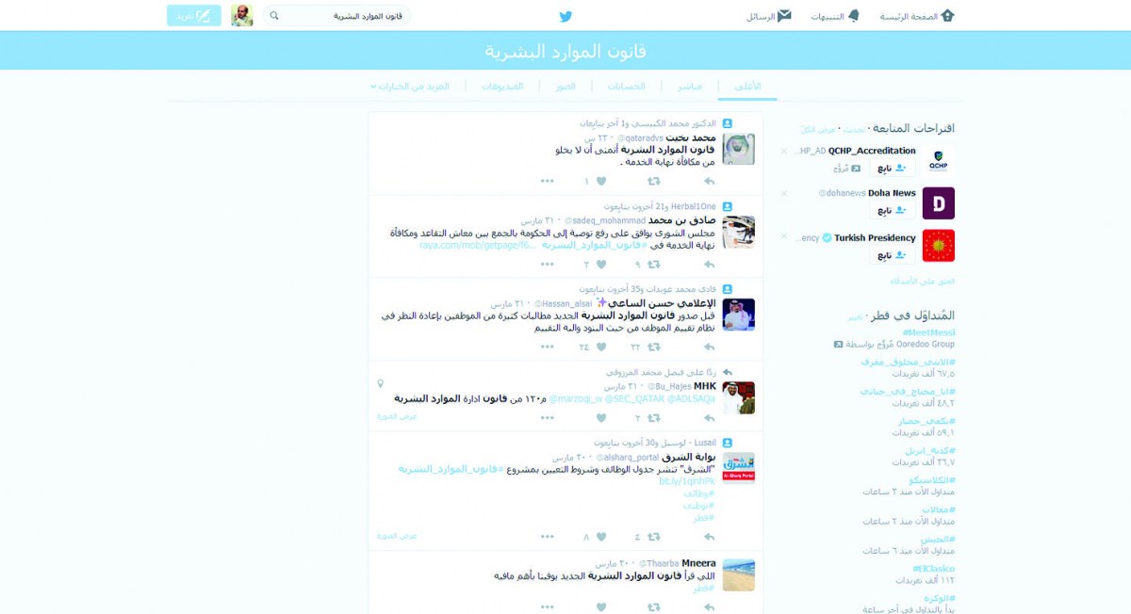Like بوابة الشرق's tweet

[x=600, y=537]
